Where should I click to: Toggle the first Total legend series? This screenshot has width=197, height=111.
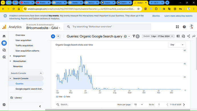click(x=59, y=97)
